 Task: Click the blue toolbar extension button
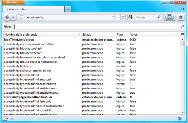click(x=169, y=17)
